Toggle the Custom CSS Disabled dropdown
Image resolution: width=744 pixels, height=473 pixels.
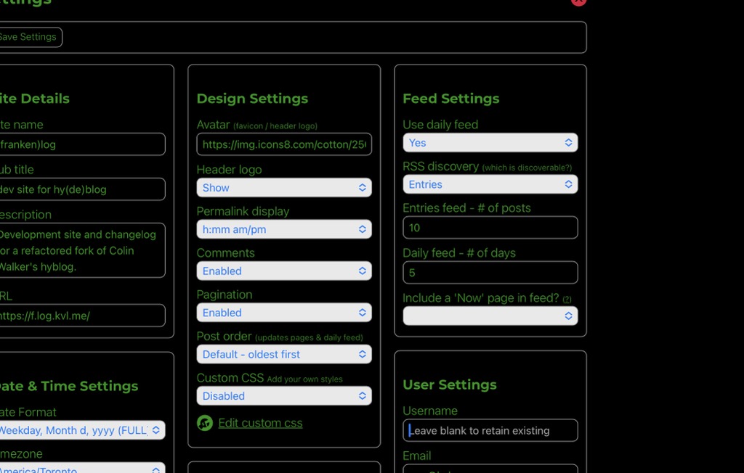tap(283, 396)
